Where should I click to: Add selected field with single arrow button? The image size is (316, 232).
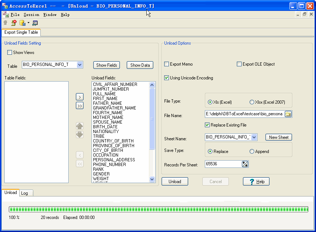[80, 97]
